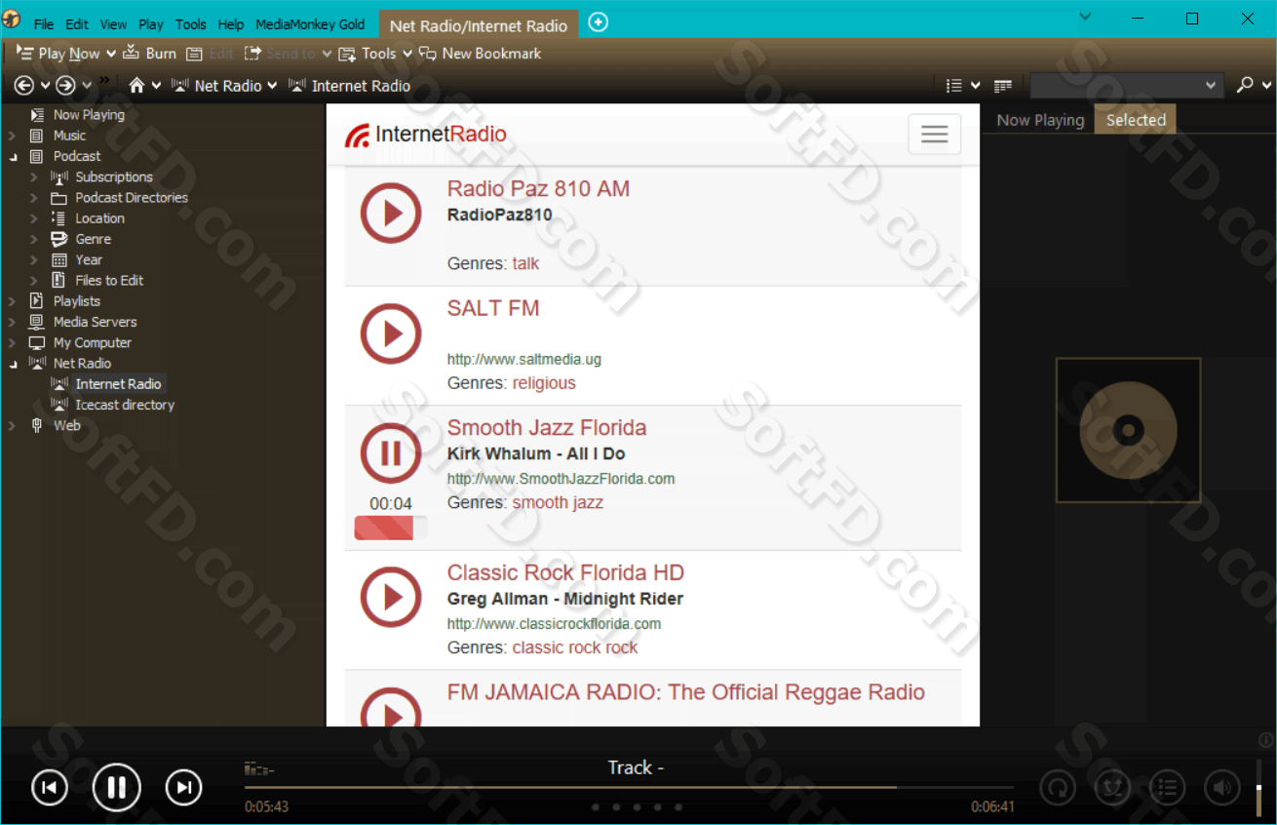This screenshot has height=825, width=1277.
Task: Open the Home breadcrumb dropdown arrow
Action: (156, 86)
